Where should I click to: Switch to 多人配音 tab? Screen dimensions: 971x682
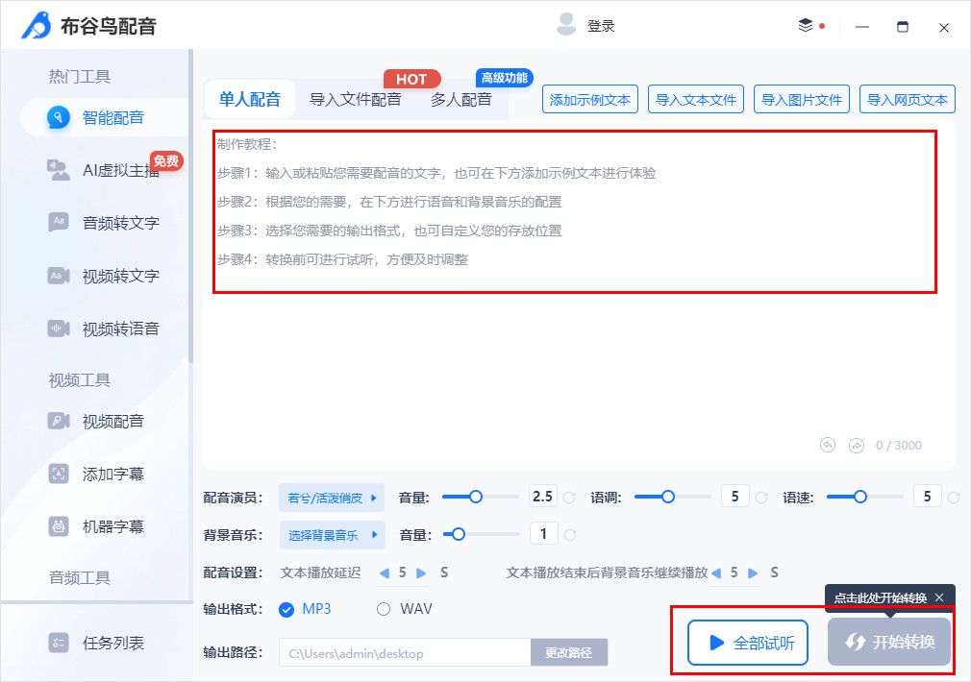(x=461, y=99)
